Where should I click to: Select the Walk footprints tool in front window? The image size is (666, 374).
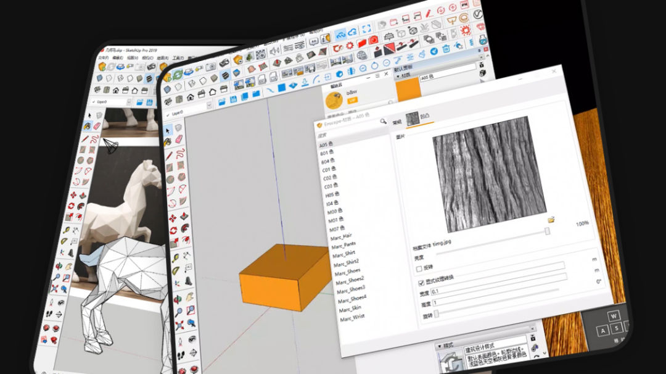[x=181, y=355]
